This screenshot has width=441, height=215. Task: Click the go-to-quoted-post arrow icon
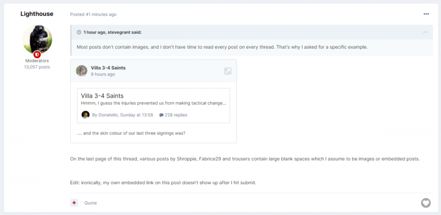425,33
